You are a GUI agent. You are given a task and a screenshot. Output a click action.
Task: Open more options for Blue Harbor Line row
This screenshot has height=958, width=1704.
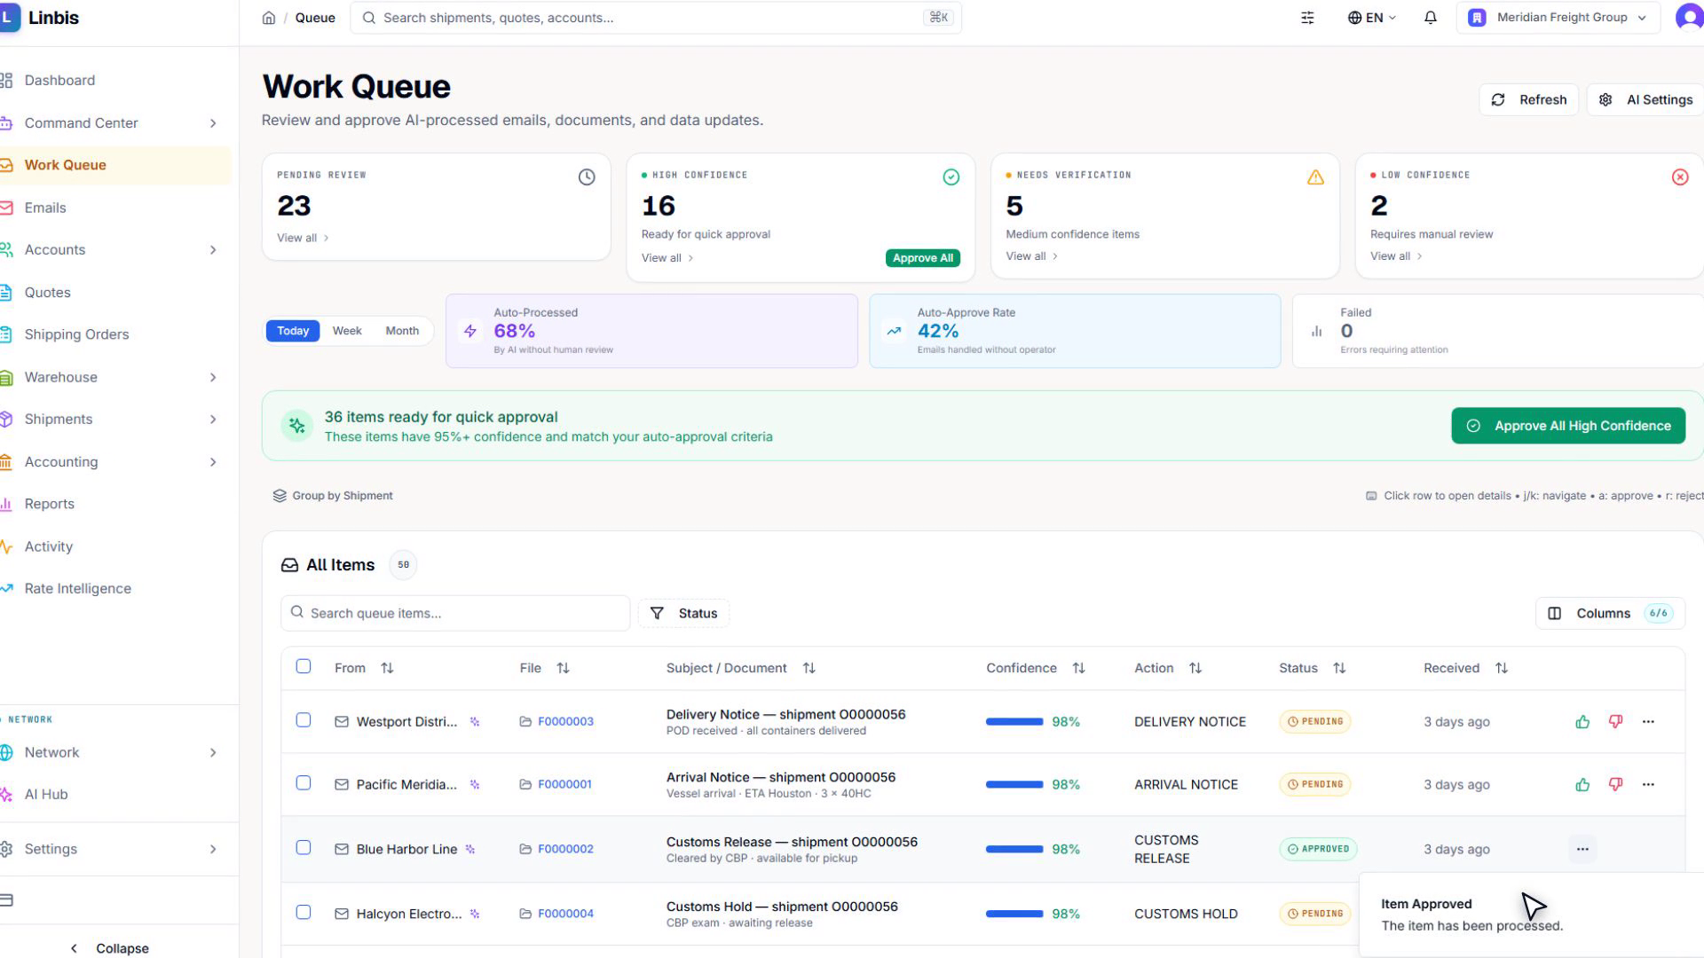tap(1582, 850)
